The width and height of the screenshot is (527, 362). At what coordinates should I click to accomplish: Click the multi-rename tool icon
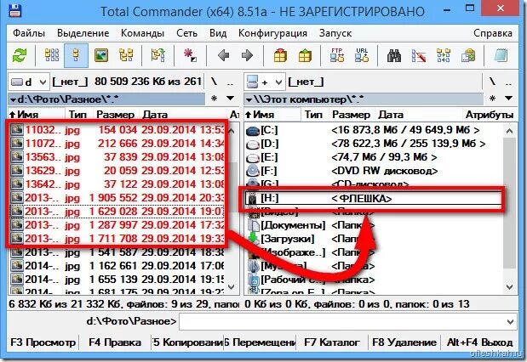419,55
